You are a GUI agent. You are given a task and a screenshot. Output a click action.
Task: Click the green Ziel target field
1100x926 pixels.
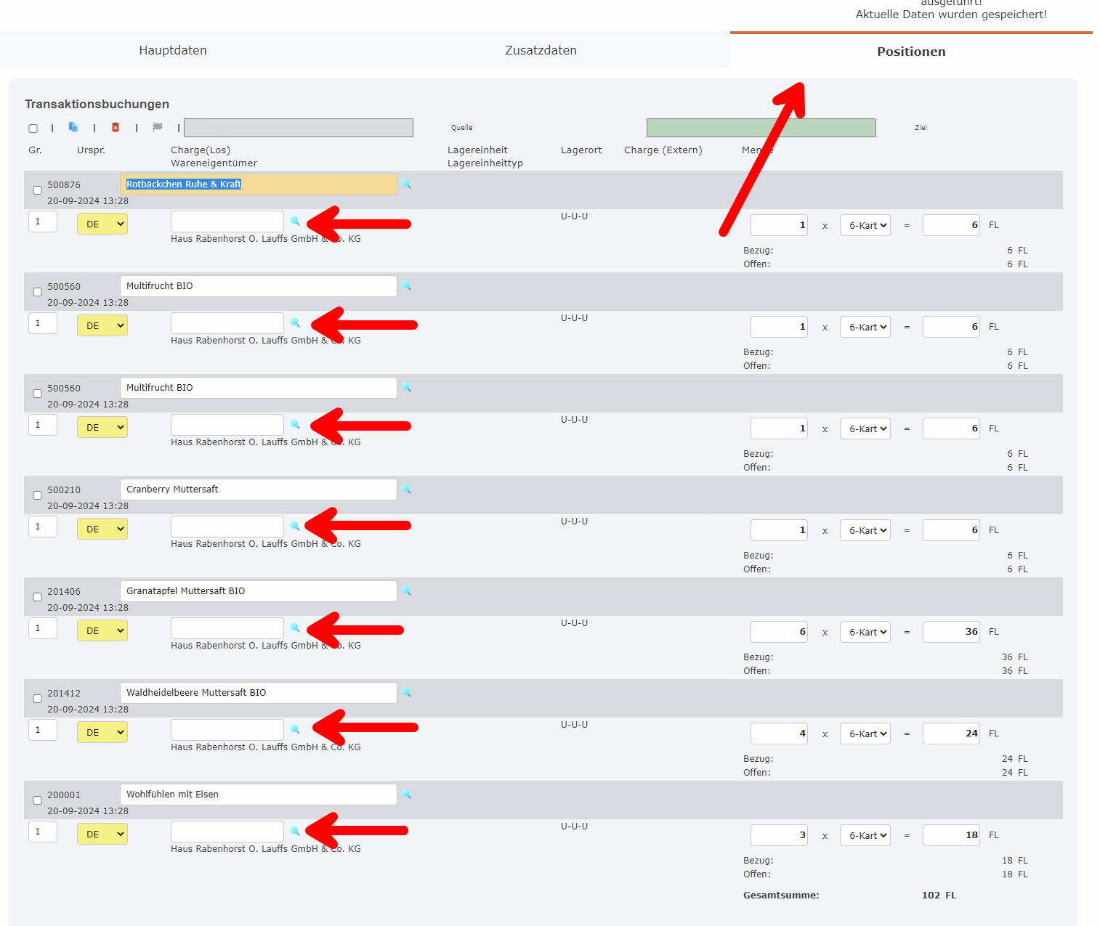point(761,128)
